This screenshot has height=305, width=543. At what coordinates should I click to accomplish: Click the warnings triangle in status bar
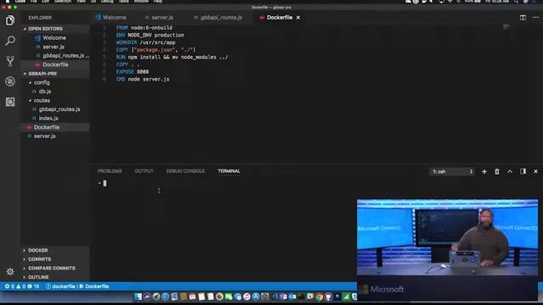[x=19, y=286]
